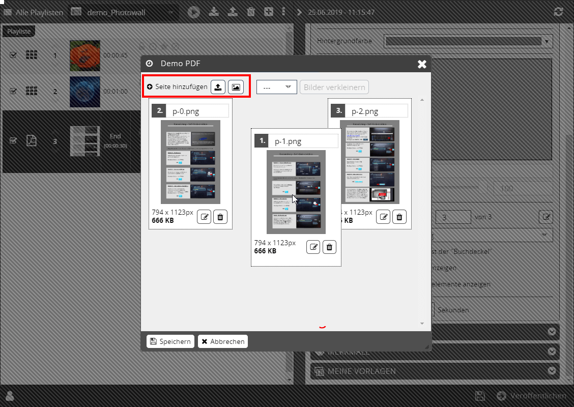The width and height of the screenshot is (574, 407).
Task: Click the play playlist icon in top toolbar
Action: (x=193, y=12)
